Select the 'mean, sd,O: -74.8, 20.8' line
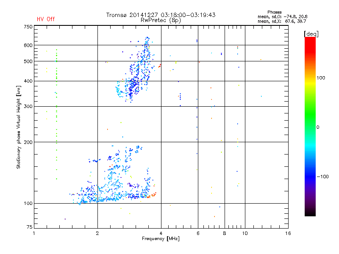339x254 pixels. [282, 17]
